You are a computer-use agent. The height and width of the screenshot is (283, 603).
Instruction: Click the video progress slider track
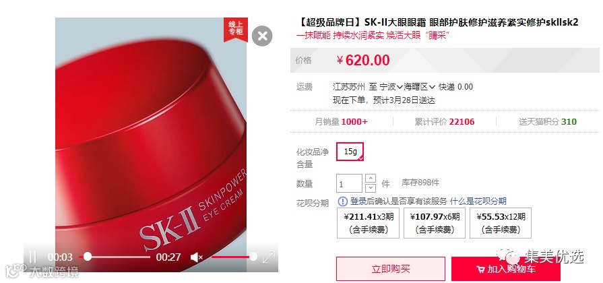coord(115,257)
